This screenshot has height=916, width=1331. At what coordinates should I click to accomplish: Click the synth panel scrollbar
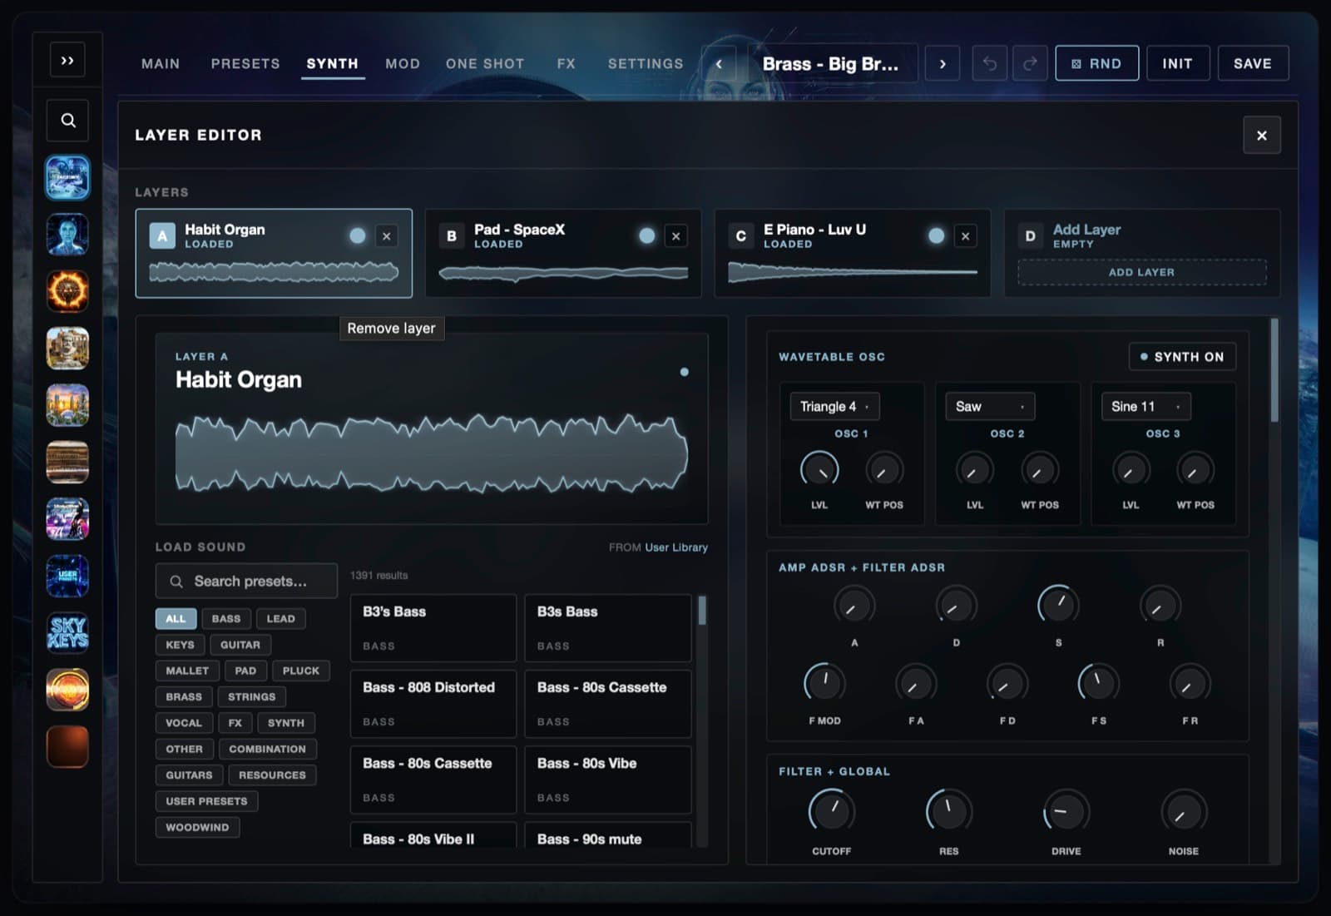[1274, 370]
